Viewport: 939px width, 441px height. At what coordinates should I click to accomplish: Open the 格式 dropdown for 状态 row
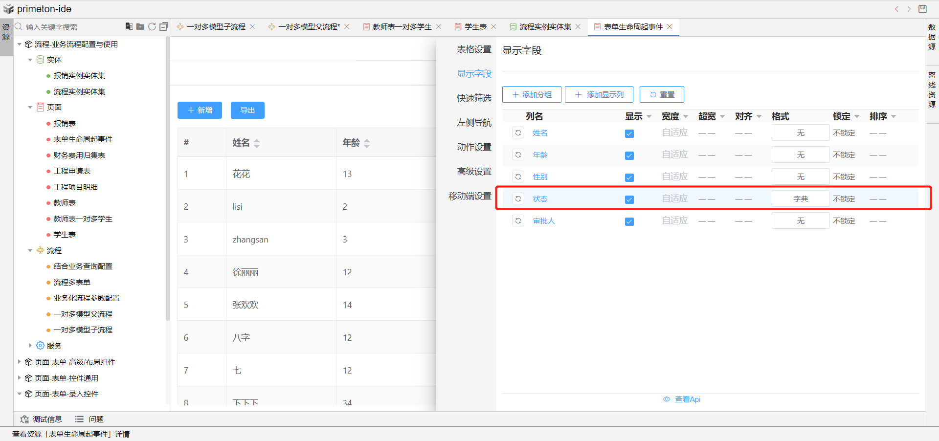click(800, 199)
